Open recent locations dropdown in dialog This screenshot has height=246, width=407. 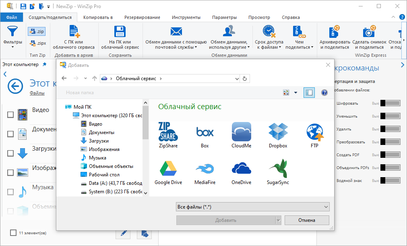pyautogui.click(x=85, y=79)
